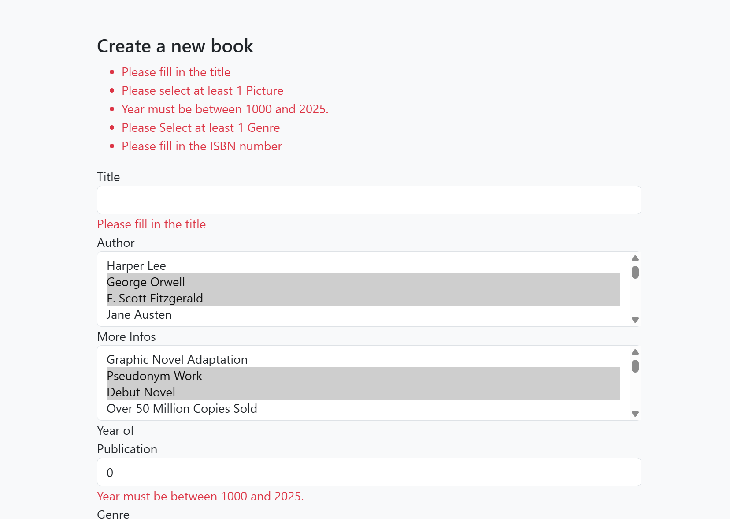This screenshot has width=730, height=519.
Task: Click the More Infos scroll-down arrow
Action: click(x=635, y=414)
